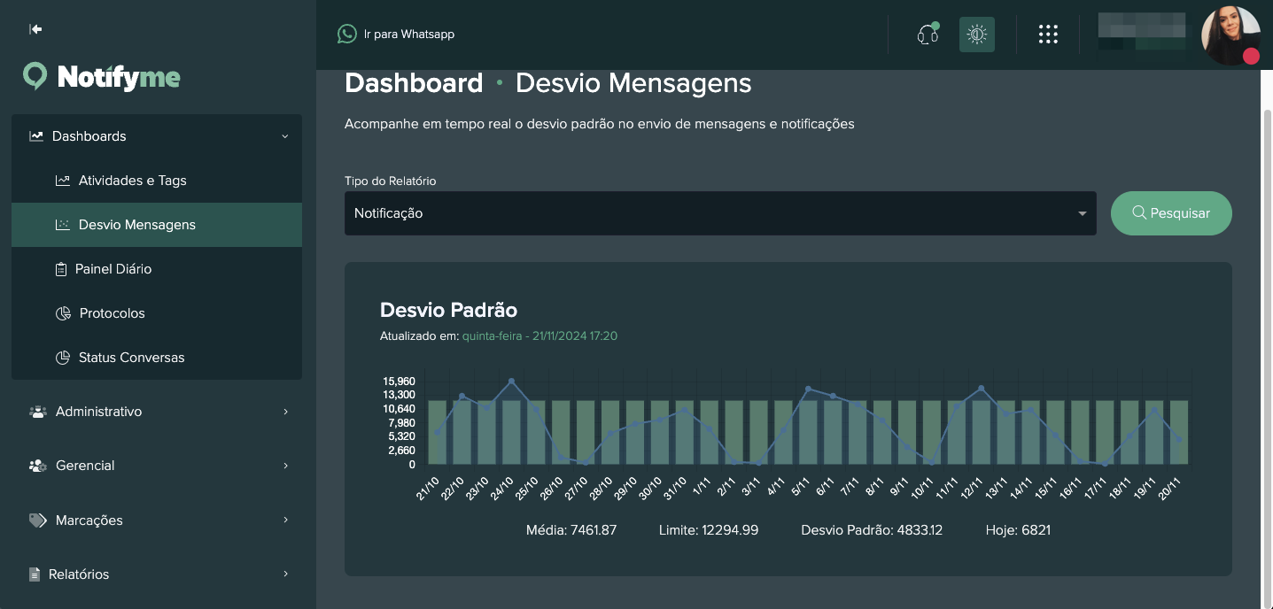Click the WhatsApp icon in the top bar
The width and height of the screenshot is (1273, 609).
pyautogui.click(x=346, y=34)
